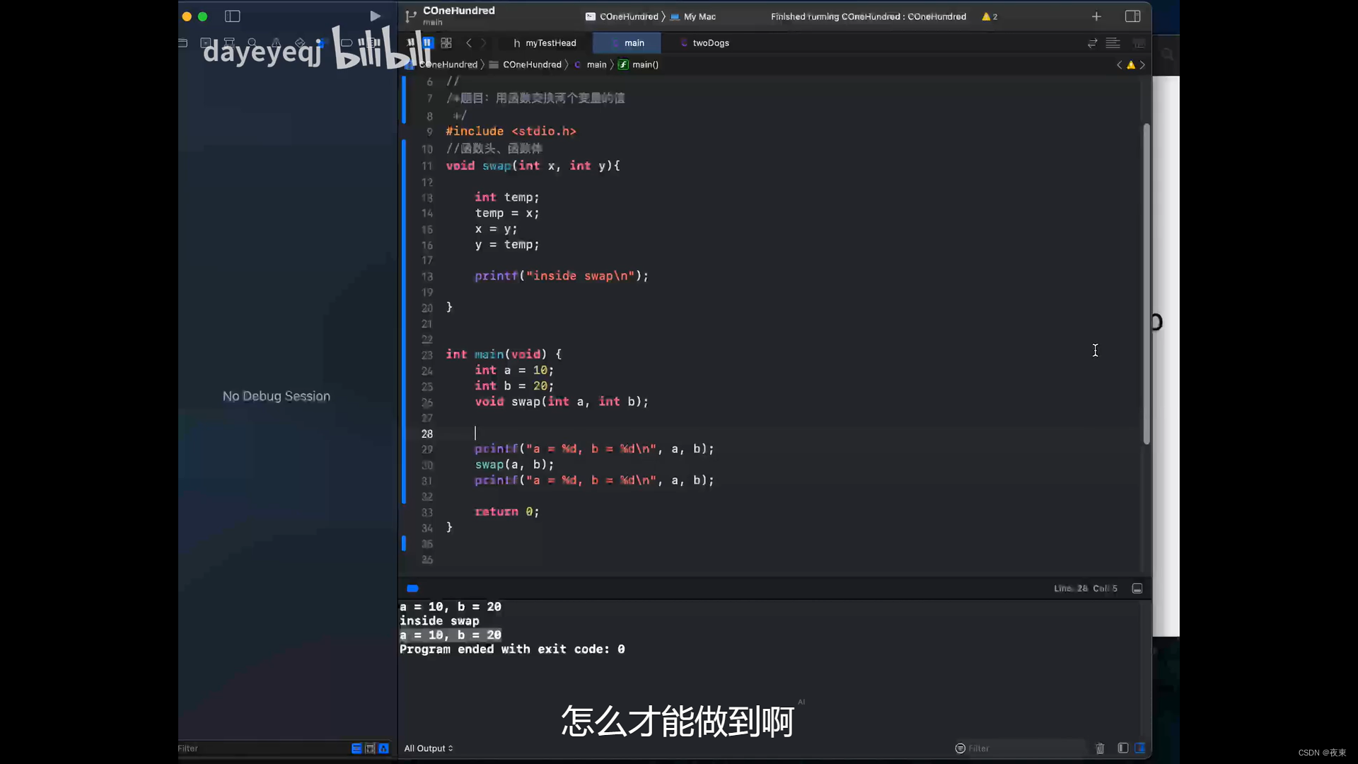Image resolution: width=1358 pixels, height=764 pixels.
Task: Open the minimap/editor options icon above the code
Action: click(x=1113, y=42)
